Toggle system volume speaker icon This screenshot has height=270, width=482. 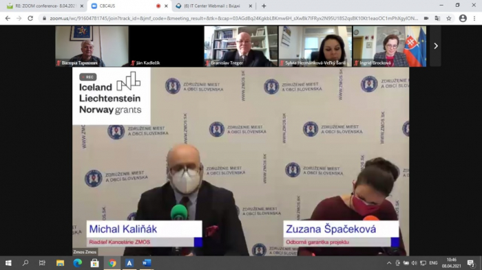[415, 263]
